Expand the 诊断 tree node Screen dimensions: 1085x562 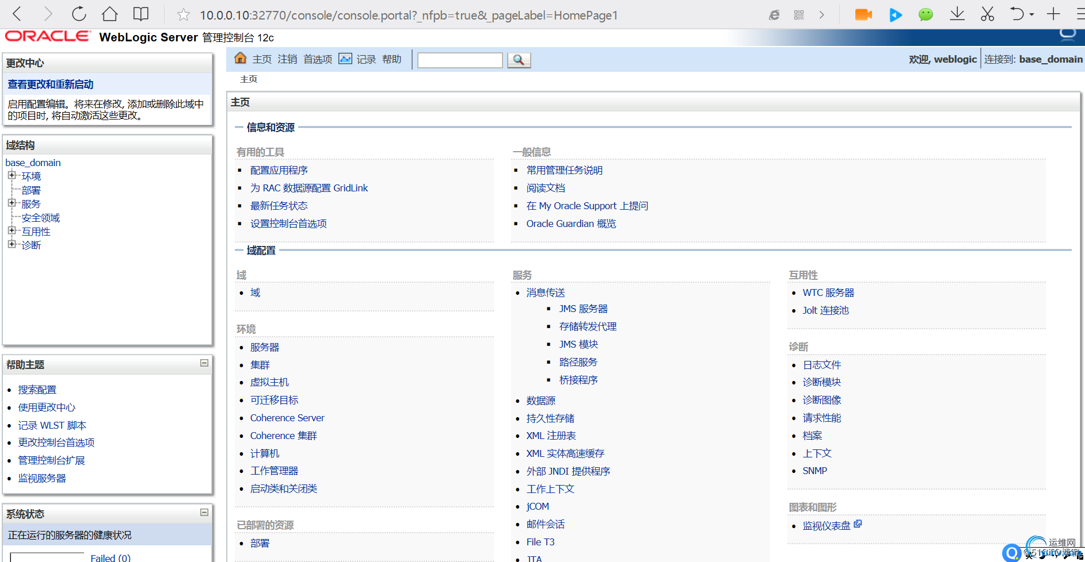[12, 244]
